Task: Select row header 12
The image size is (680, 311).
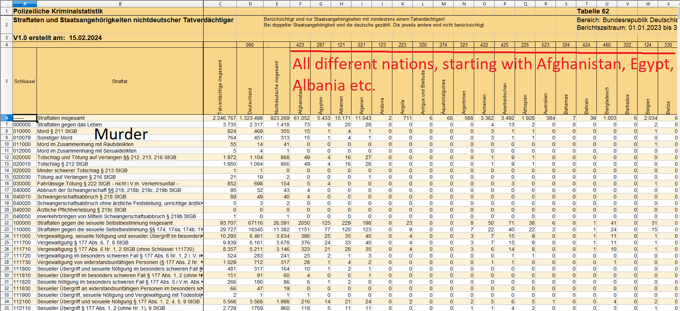Action: click(6, 157)
